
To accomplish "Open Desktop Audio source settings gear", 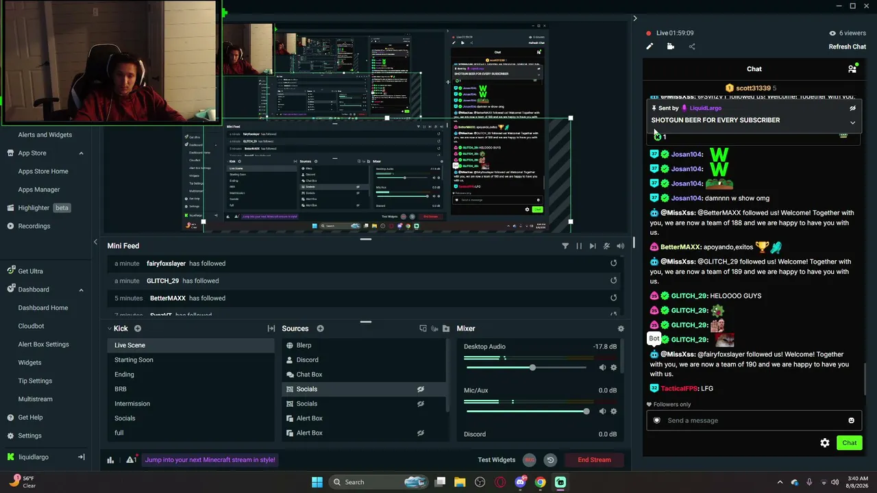I will [x=613, y=368].
